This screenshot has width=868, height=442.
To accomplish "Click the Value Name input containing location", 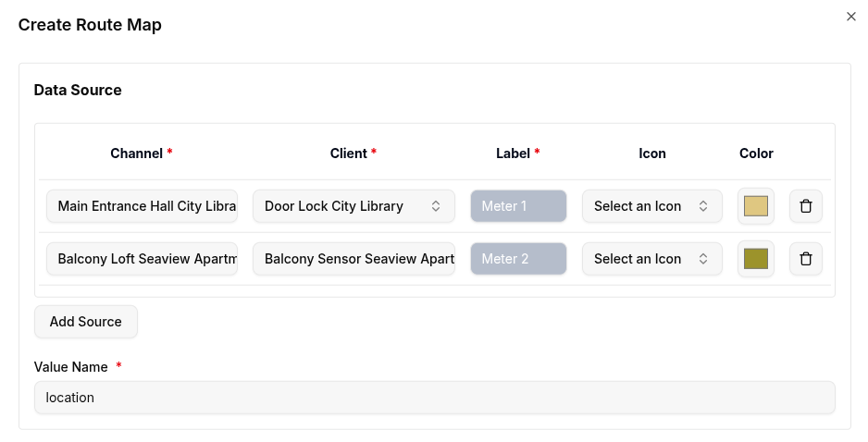I will (x=434, y=398).
